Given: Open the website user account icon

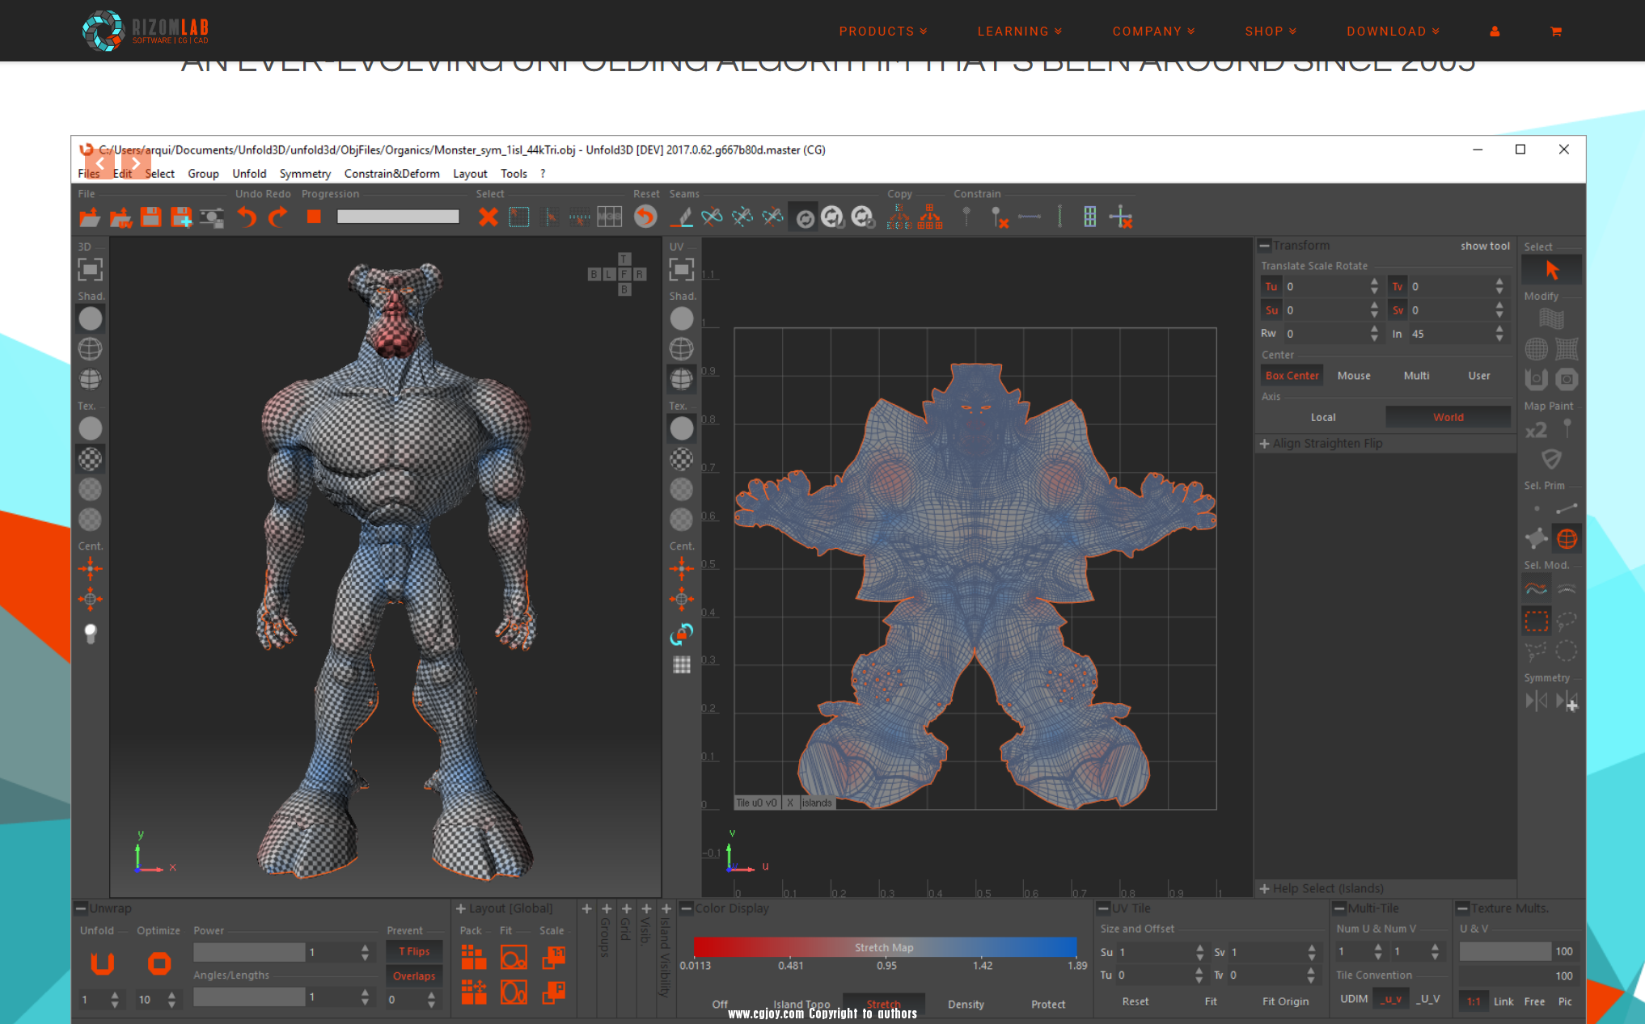Looking at the screenshot, I should 1495,32.
